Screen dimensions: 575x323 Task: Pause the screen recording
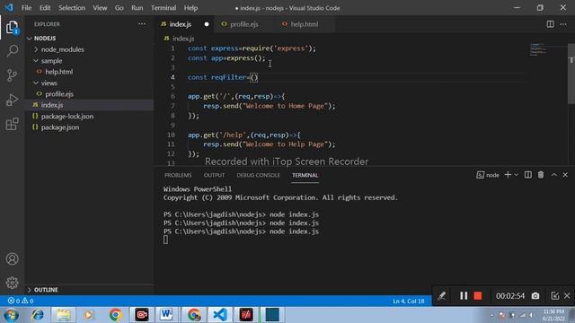tap(464, 295)
